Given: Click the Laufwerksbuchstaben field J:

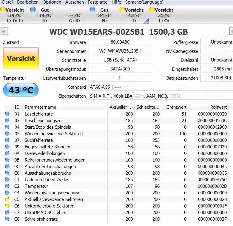Looking at the screenshot, I should click(x=120, y=78).
